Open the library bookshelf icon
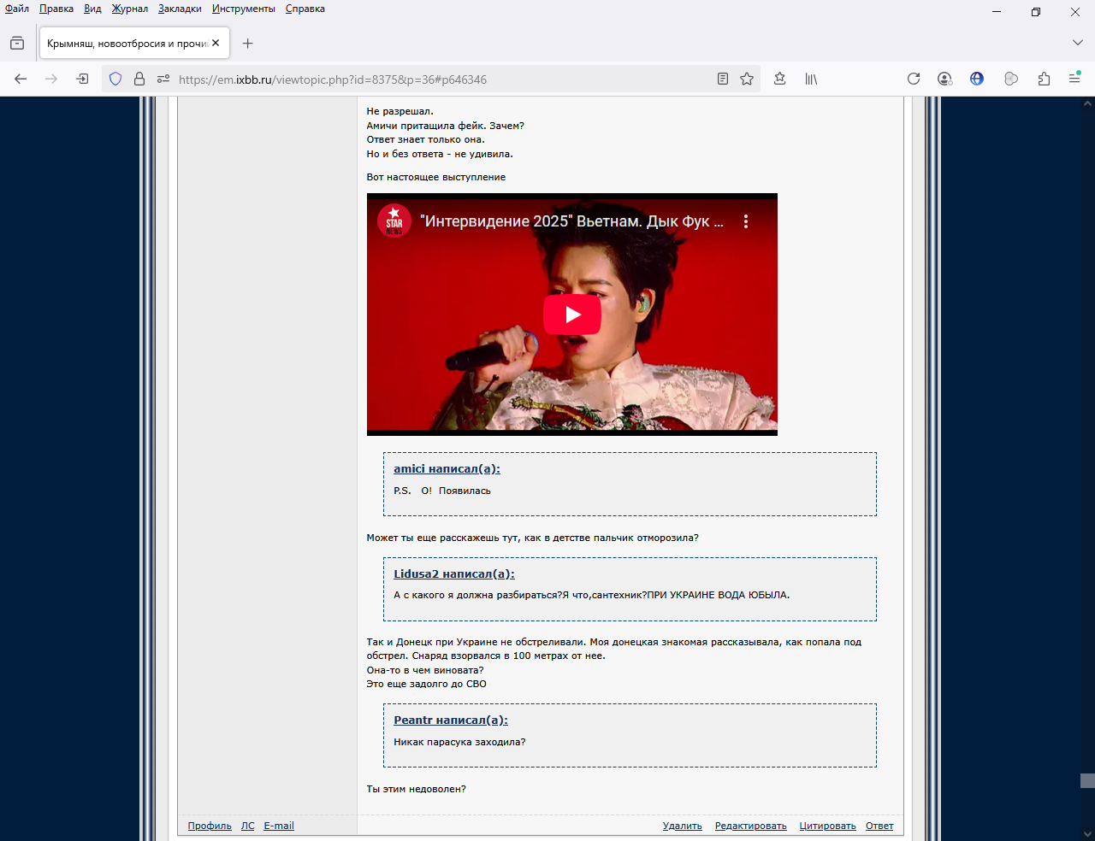The image size is (1095, 841). pos(811,79)
